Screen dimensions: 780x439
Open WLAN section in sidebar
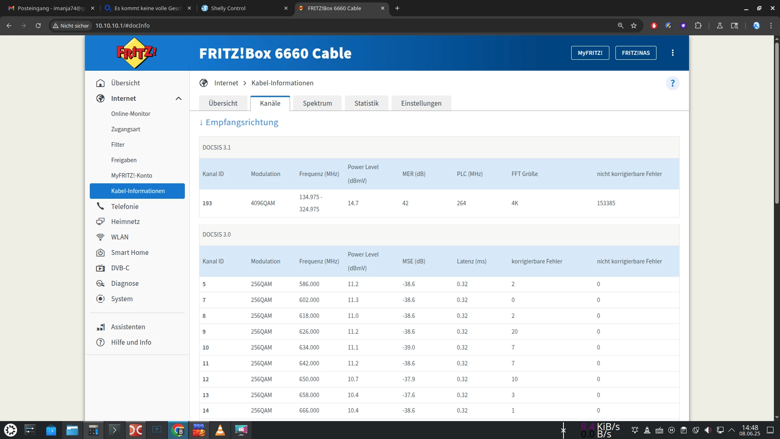(119, 237)
